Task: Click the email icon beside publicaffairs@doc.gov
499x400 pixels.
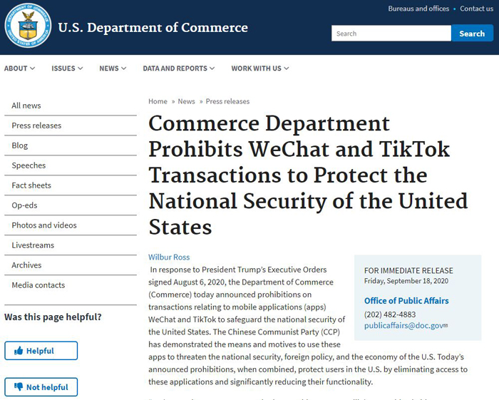Action: click(x=446, y=326)
